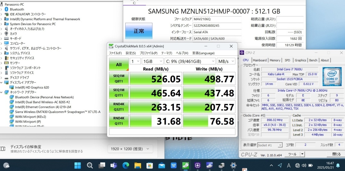This screenshot has width=345, height=171.
Task: Open Socket #1 selection dropdown in CPU-Z
Action: [270, 145]
